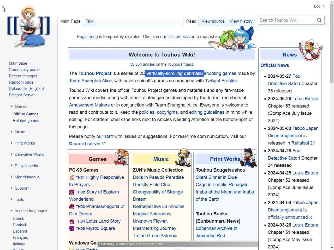334x250 pixels.
Task: Click the TH03 game icon
Action: pyautogui.click(x=72, y=207)
